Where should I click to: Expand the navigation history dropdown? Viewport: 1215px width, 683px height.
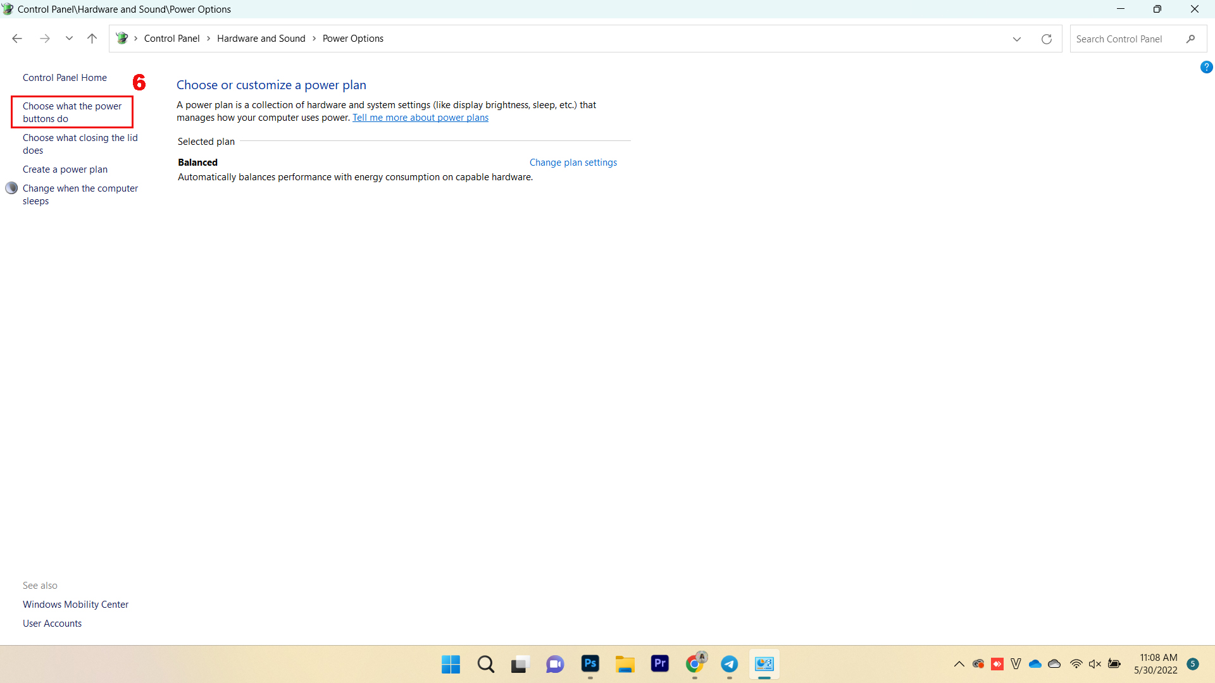click(x=68, y=39)
